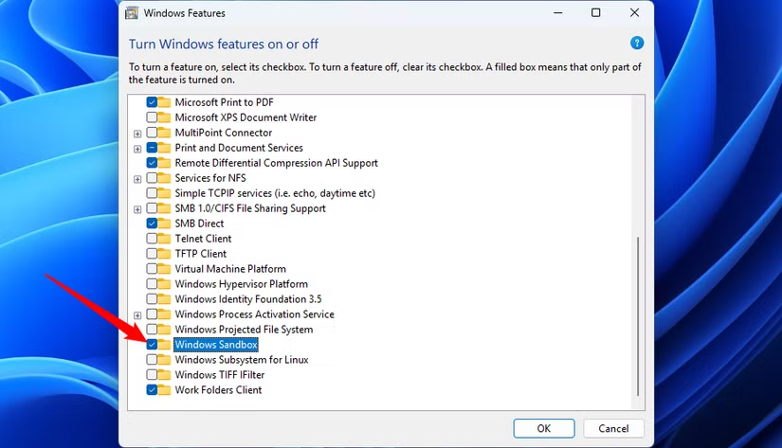Click the features list vertical scrollbar

[x=638, y=313]
